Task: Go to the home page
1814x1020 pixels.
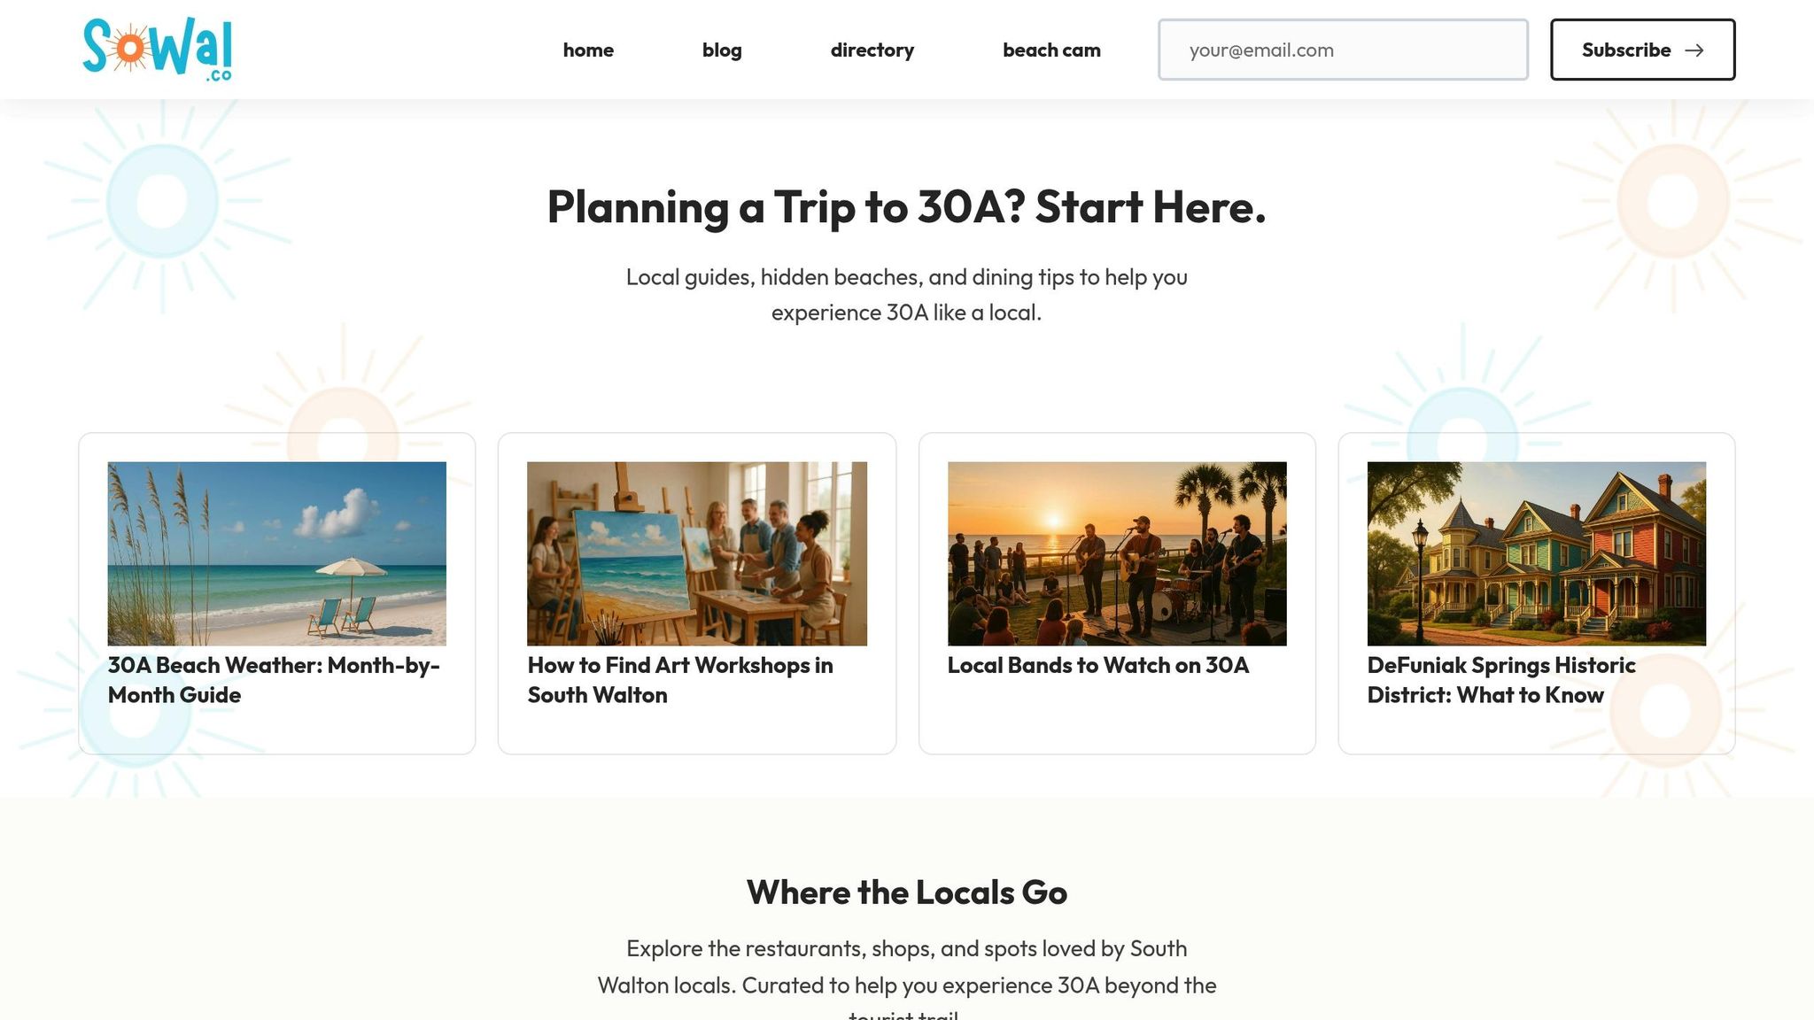Action: pos(588,50)
